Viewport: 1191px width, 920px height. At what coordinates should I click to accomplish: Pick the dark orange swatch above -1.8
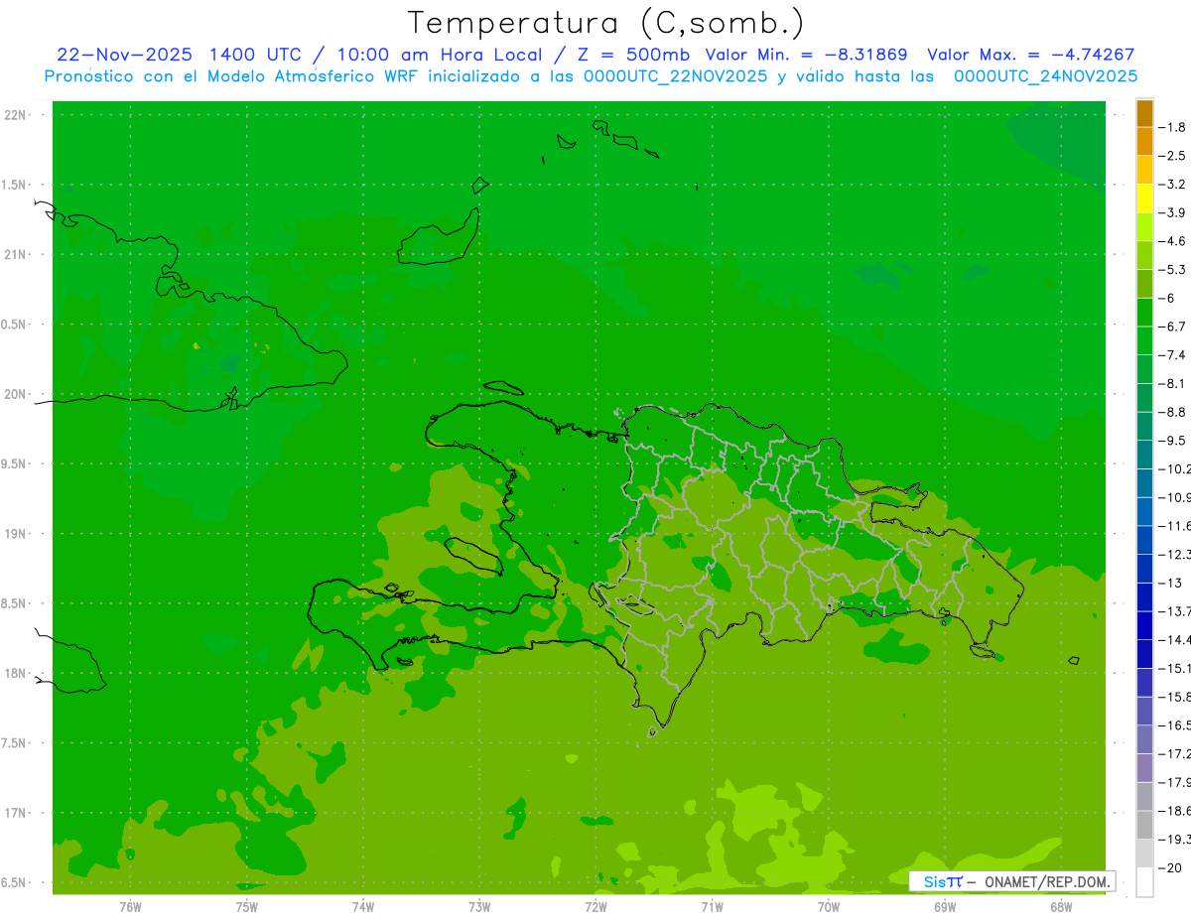[x=1144, y=113]
